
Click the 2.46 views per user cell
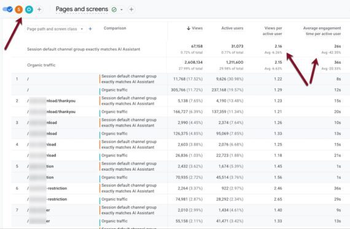(x=278, y=188)
